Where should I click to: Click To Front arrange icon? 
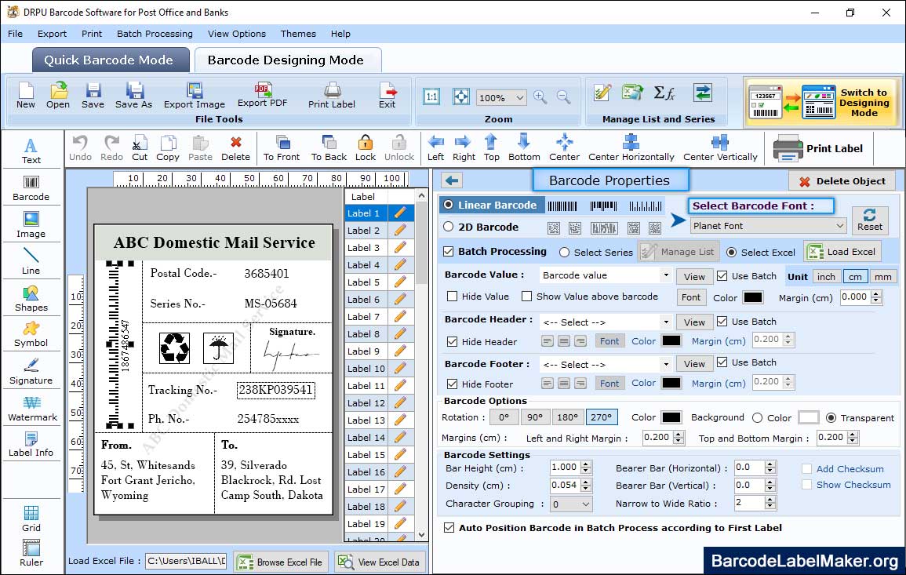(282, 148)
